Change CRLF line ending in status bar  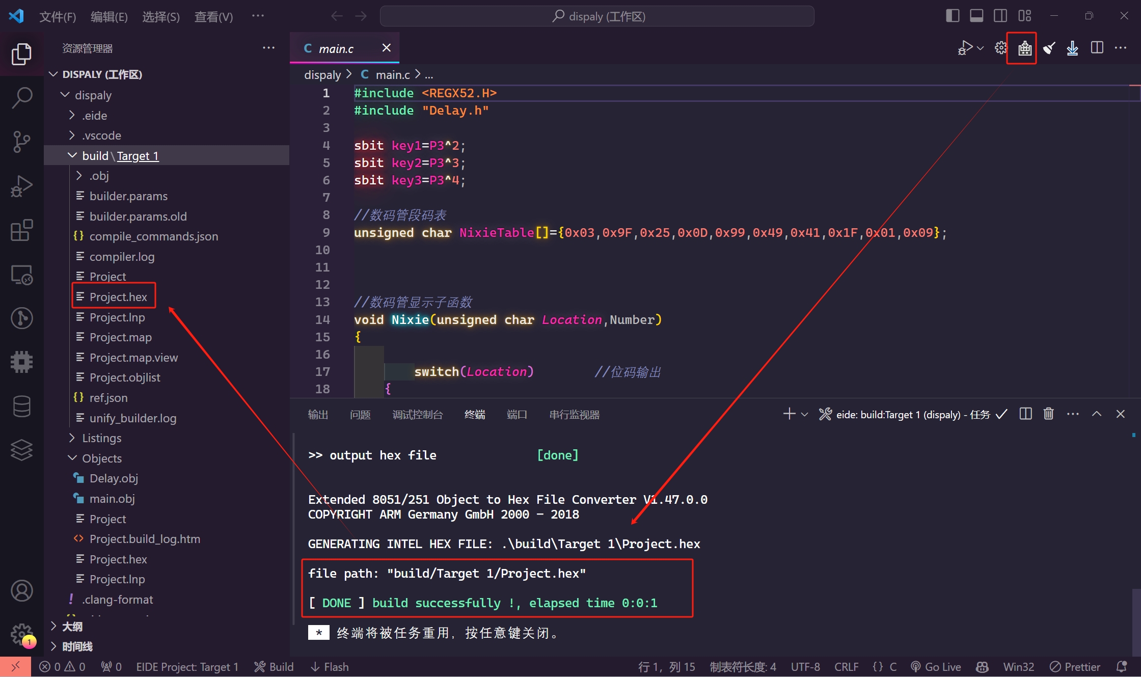(846, 667)
